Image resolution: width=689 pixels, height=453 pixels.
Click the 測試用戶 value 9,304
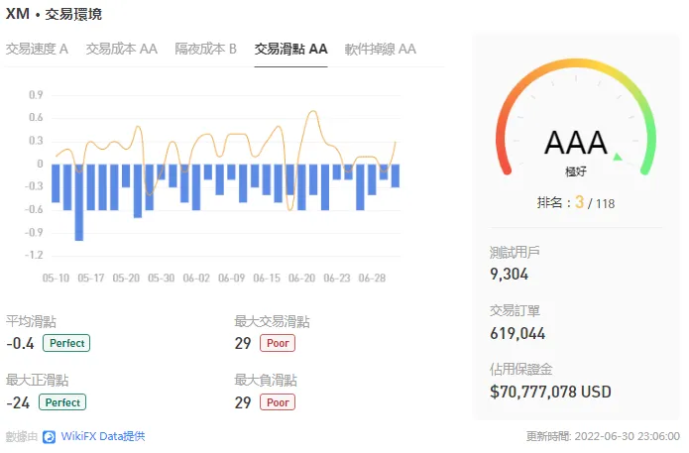click(509, 275)
